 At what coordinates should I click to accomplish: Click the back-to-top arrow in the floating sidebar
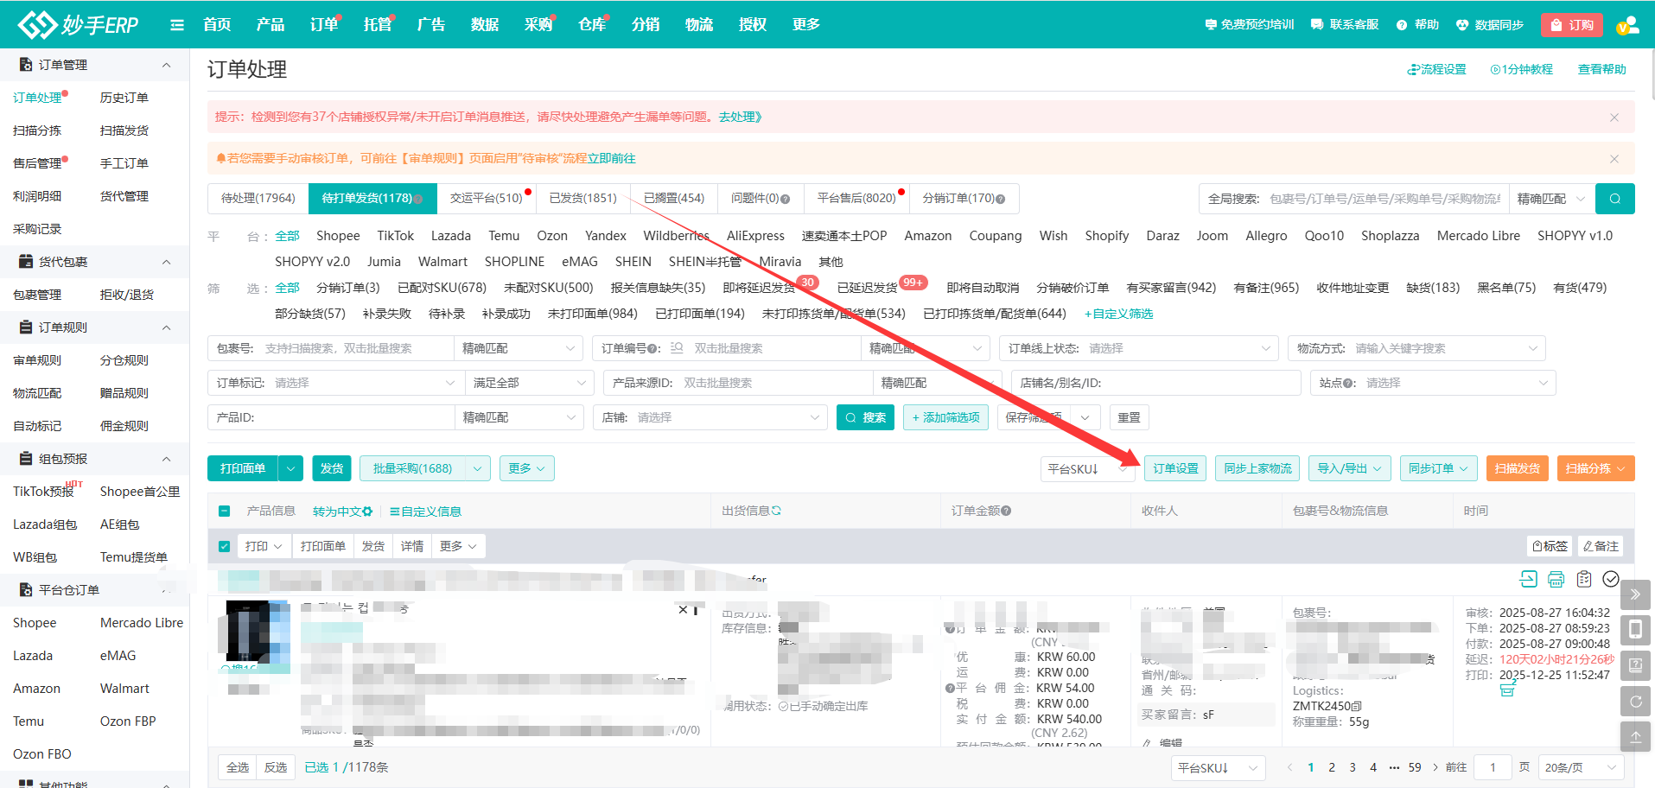pos(1635,737)
